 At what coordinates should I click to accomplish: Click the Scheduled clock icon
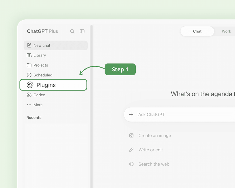click(x=29, y=75)
